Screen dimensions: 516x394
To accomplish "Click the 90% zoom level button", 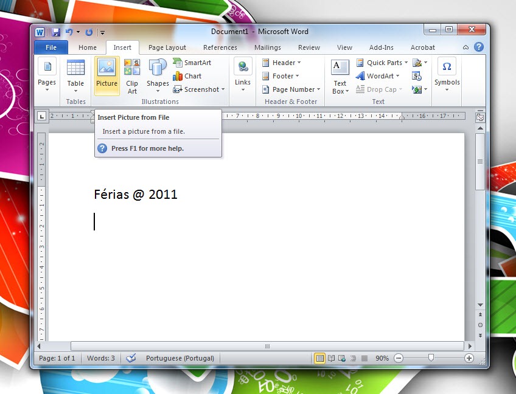I will point(382,358).
